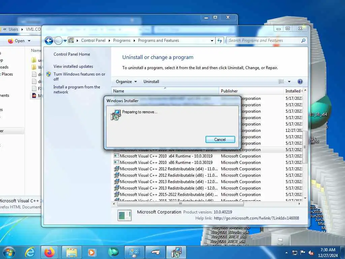Open the clock showing 7:30 AM
The height and width of the screenshot is (259, 345).
[x=327, y=253]
